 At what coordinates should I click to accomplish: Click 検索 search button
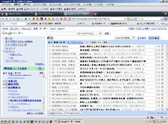[107, 34]
